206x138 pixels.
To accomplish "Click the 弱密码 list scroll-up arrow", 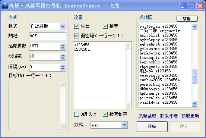I will (x=128, y=46).
